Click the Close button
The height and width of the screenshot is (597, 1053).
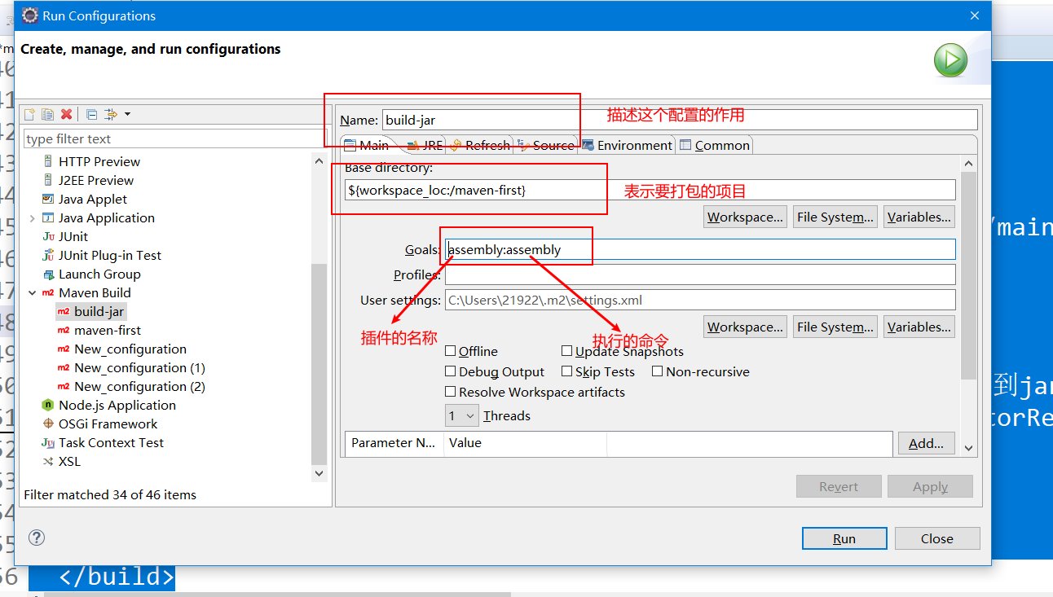coord(937,538)
